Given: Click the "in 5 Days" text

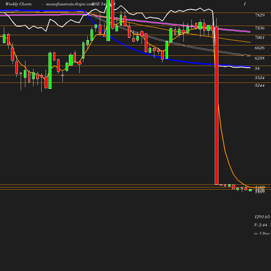Looking at the screenshot, I should (x=262, y=234).
